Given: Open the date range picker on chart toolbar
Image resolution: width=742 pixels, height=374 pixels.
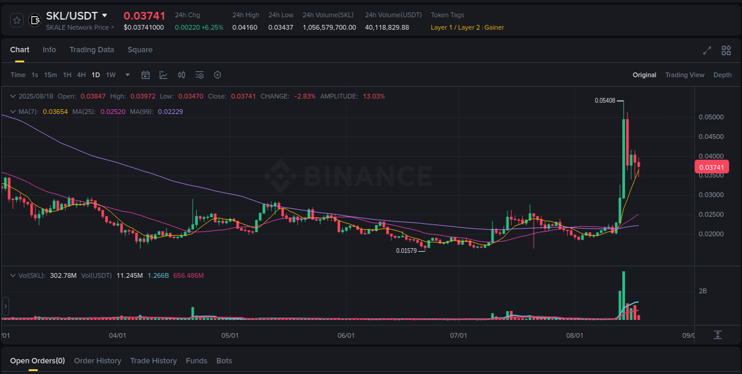Looking at the screenshot, I should (145, 75).
